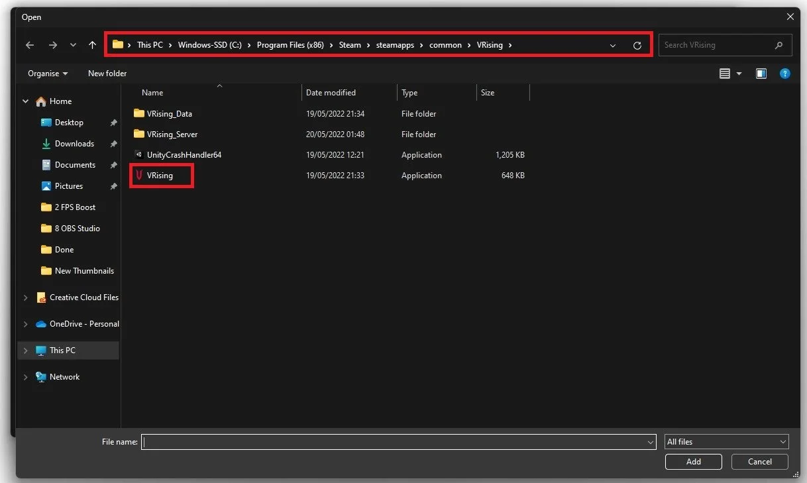The width and height of the screenshot is (807, 483).
Task: Click steamapps breadcrumb segment
Action: tap(395, 45)
